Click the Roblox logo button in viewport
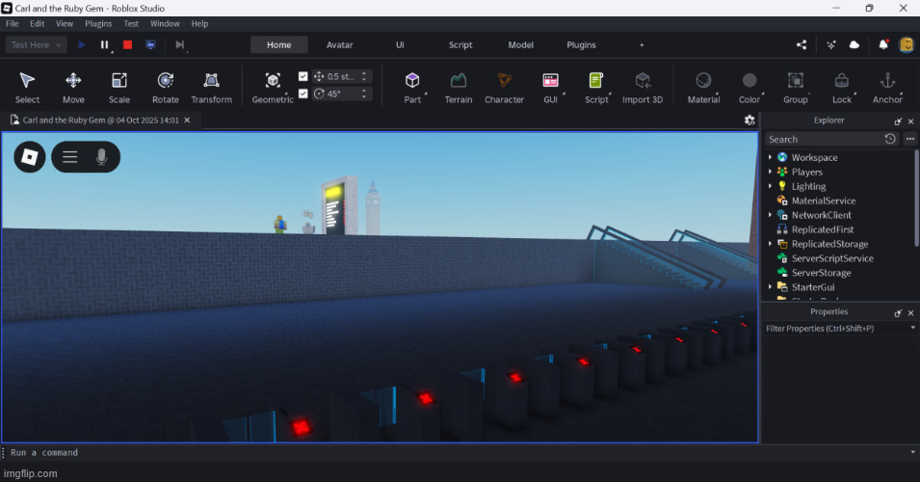Image resolution: width=920 pixels, height=482 pixels. tap(29, 157)
